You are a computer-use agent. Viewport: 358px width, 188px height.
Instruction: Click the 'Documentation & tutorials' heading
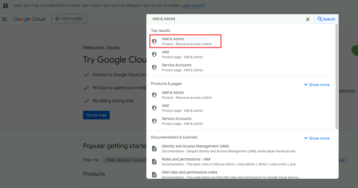(x=174, y=137)
